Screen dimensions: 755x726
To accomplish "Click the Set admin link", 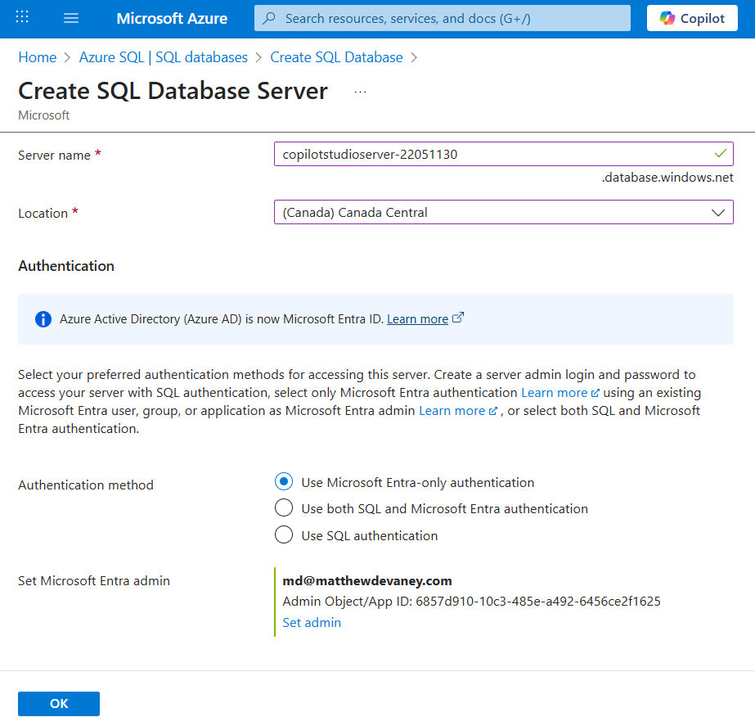I will (x=312, y=622).
